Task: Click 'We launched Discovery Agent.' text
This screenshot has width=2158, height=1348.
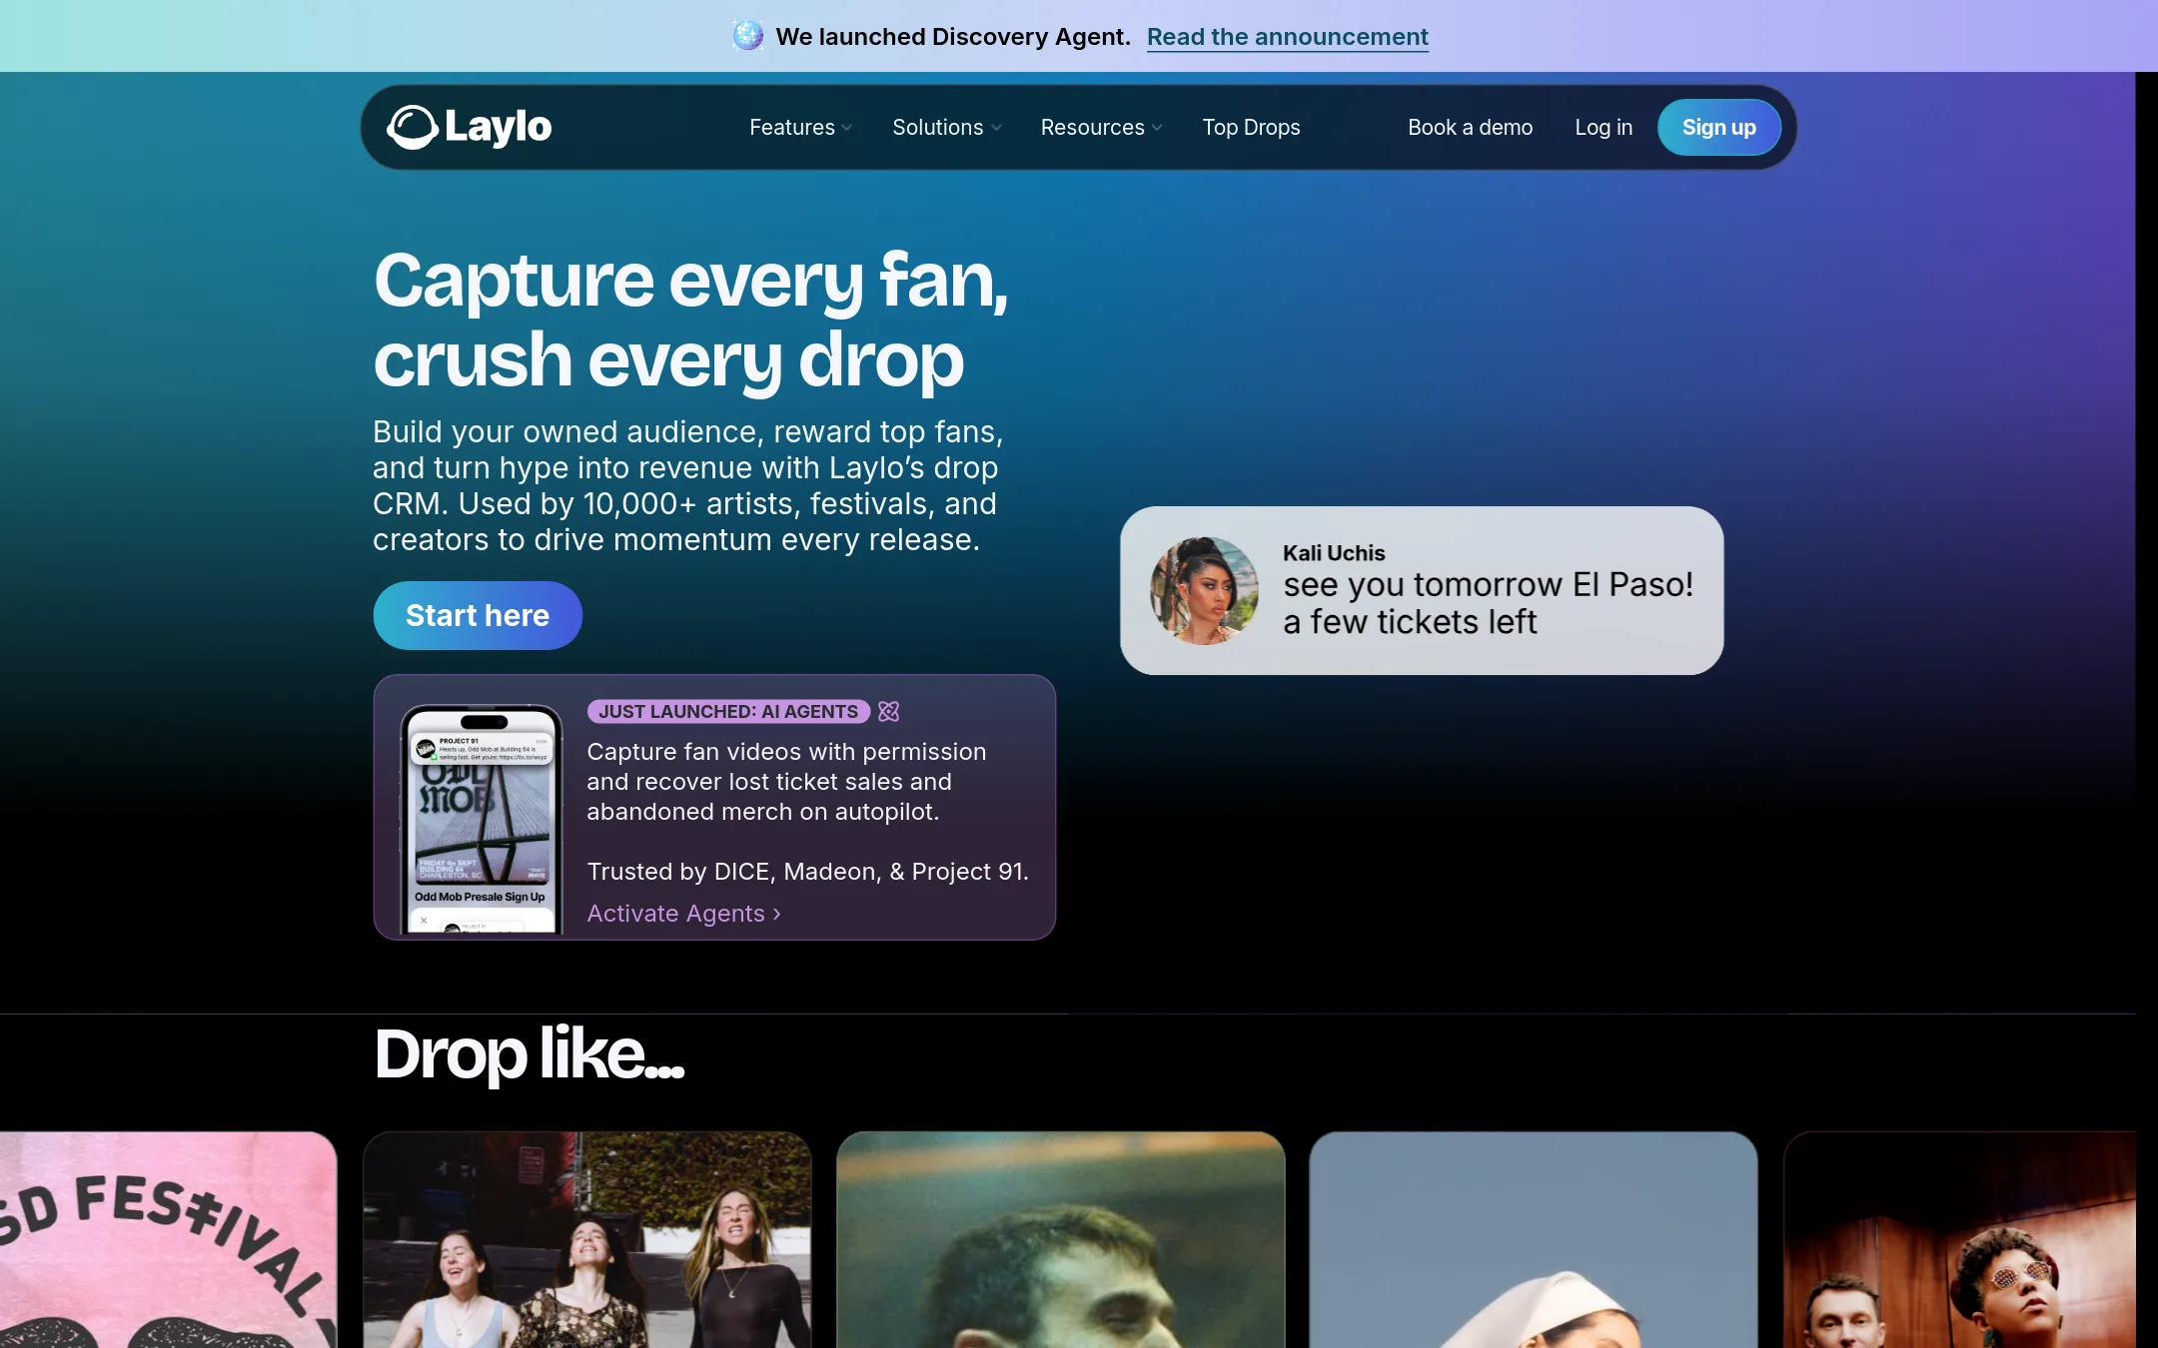Action: [x=953, y=37]
